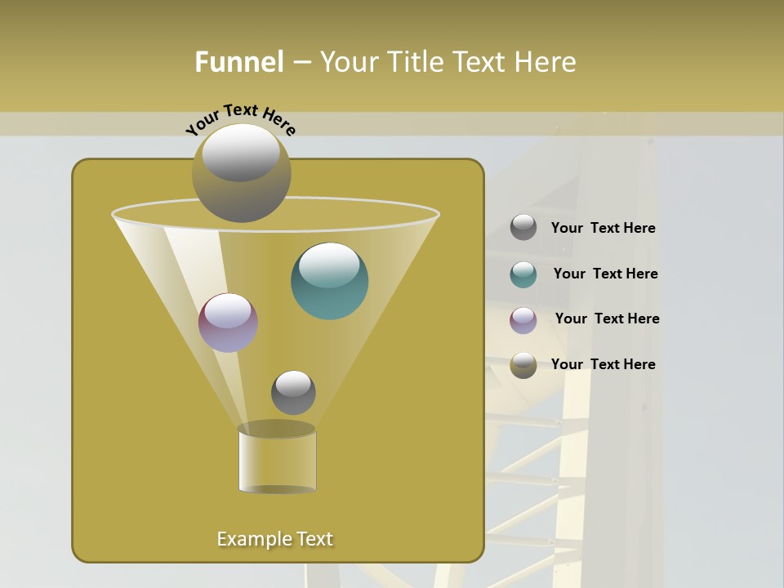Click the 'Example Text' caption
Viewport: 784px width, 588px height.
coord(275,538)
